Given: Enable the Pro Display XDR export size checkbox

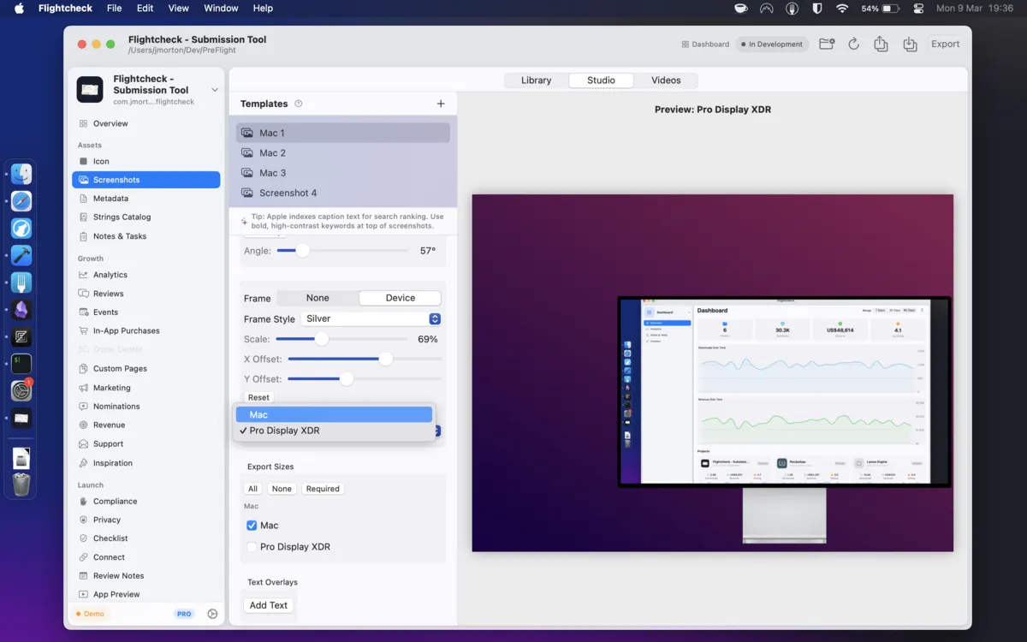Looking at the screenshot, I should click(x=252, y=546).
